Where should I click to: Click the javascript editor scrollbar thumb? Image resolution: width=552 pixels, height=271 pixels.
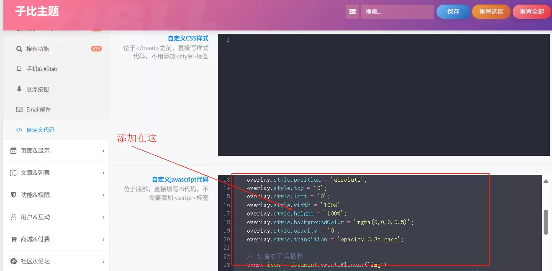pos(546,222)
